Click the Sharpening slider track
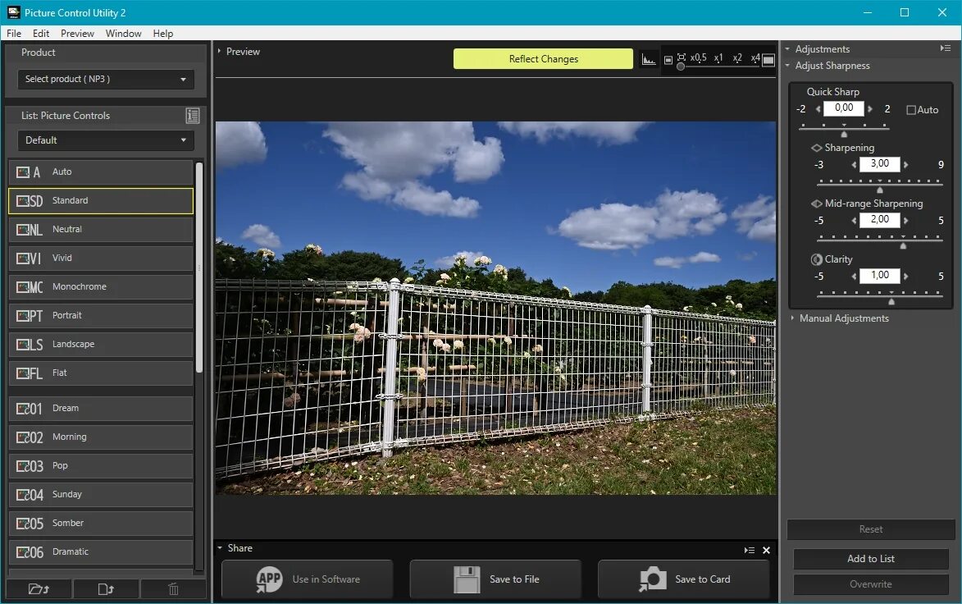The height and width of the screenshot is (604, 962). 879,184
